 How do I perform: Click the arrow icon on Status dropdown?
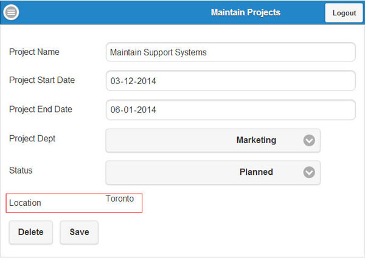(309, 172)
